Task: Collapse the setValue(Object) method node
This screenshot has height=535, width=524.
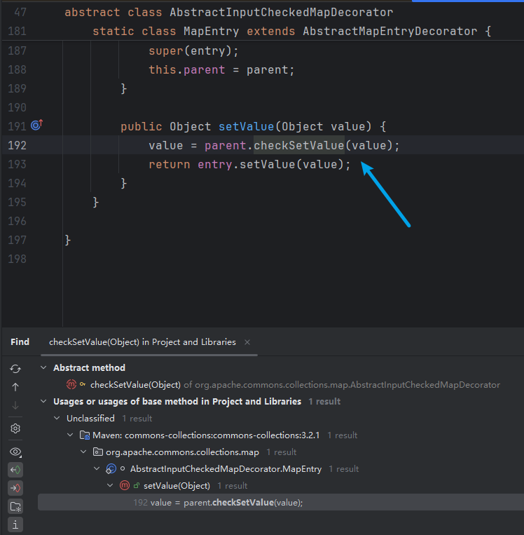Action: click(110, 485)
